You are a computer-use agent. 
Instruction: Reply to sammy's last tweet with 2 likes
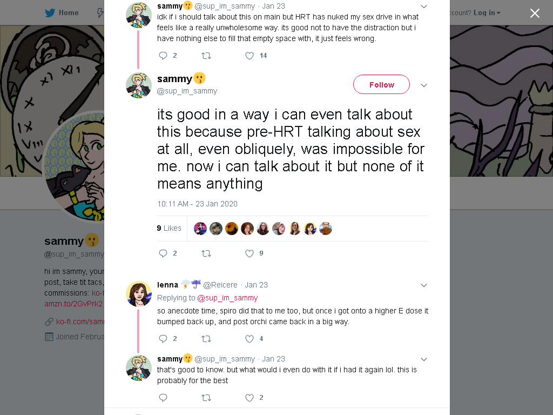point(163,398)
